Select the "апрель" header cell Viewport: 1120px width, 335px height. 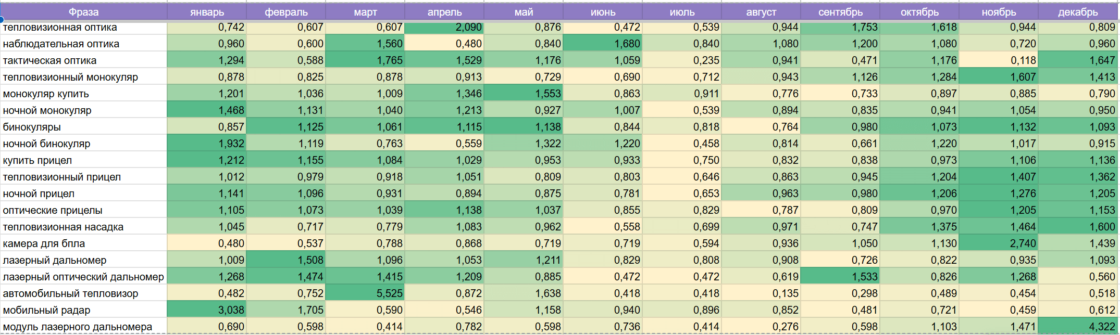point(444,12)
